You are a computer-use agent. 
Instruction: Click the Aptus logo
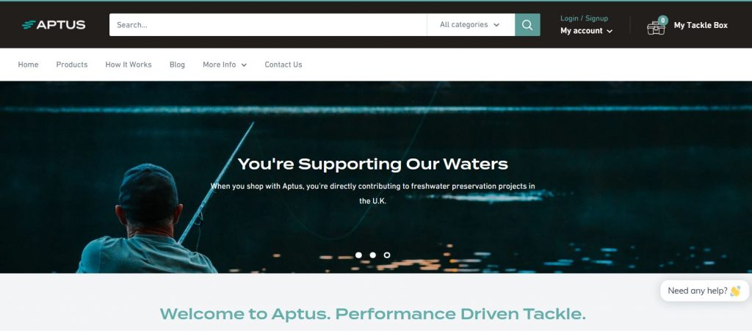pyautogui.click(x=54, y=25)
